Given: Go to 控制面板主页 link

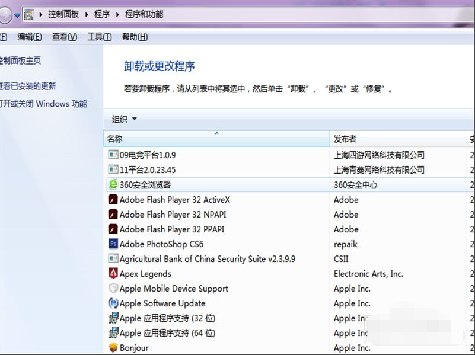Looking at the screenshot, I should (x=21, y=60).
